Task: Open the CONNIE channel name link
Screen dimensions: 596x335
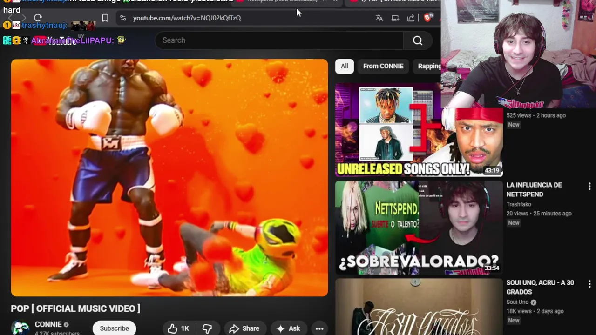Action: tap(48, 325)
